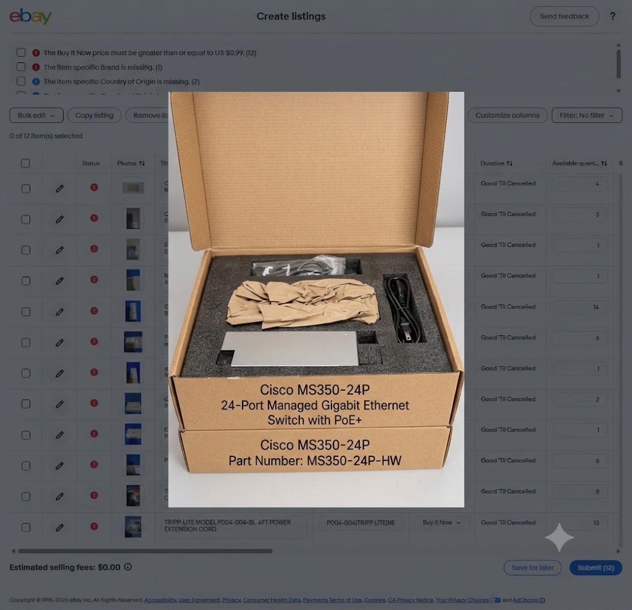Viewport: 632px width, 610px height.
Task: Open the photo thumbnail of the TRIPP-LITE listing
Action: 133,527
